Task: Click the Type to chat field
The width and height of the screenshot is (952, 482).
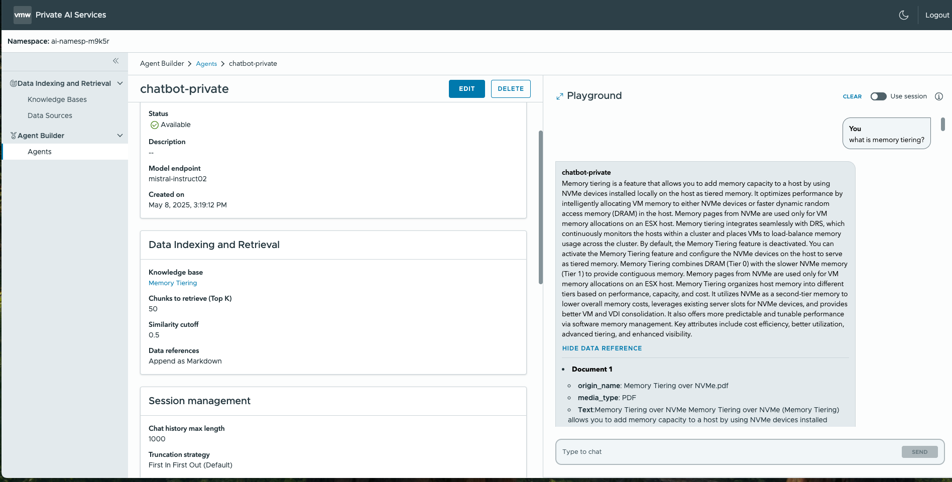Action: [x=728, y=452]
